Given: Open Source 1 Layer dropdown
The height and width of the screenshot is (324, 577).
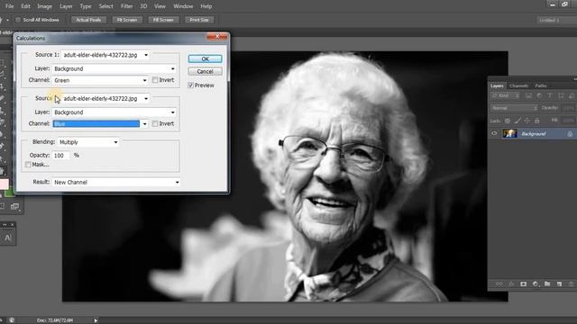Looking at the screenshot, I should click(x=114, y=68).
